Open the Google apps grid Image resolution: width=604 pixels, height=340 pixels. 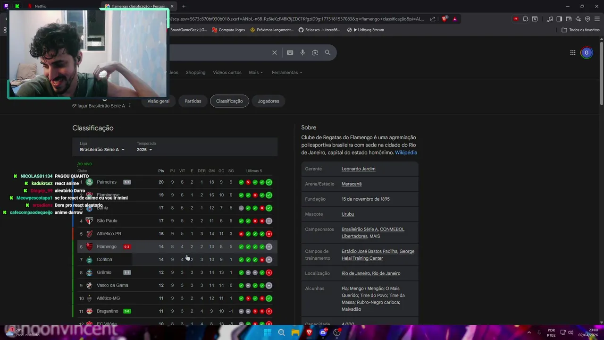tap(572, 52)
